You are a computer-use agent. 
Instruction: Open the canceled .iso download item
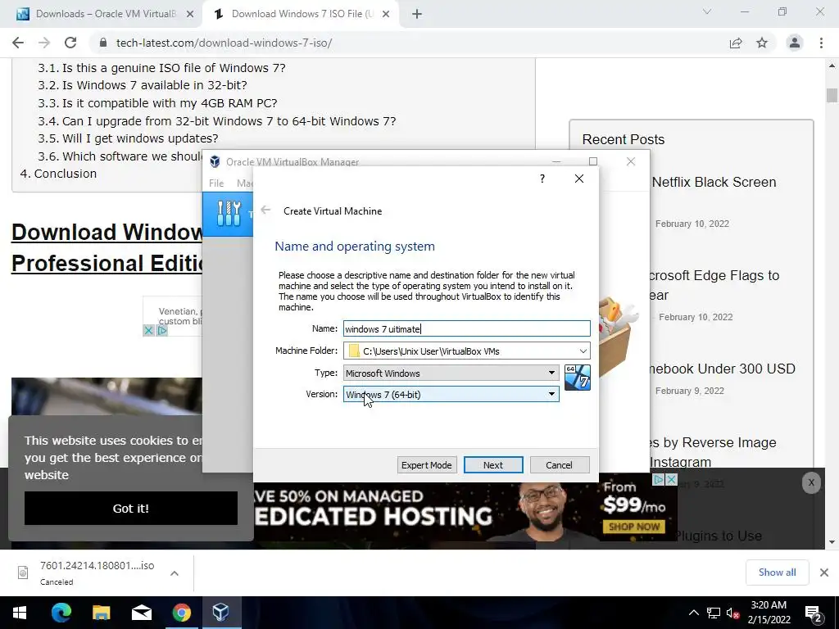[x=87, y=572]
